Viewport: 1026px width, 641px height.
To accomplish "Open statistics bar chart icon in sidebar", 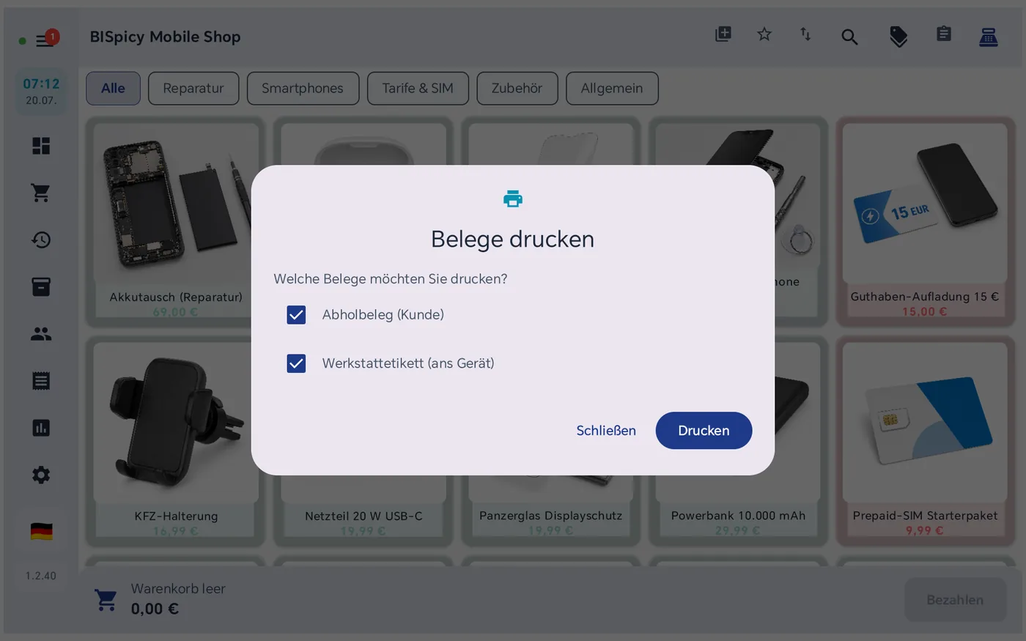I will click(41, 428).
